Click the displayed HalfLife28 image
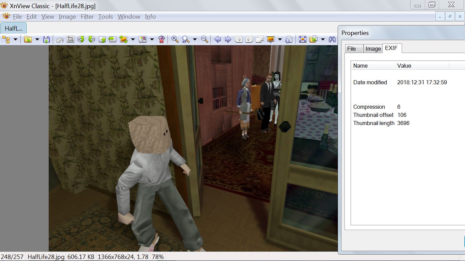 pyautogui.click(x=193, y=148)
